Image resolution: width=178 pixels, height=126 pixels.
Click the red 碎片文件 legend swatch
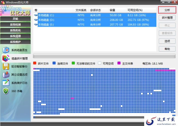(35, 63)
